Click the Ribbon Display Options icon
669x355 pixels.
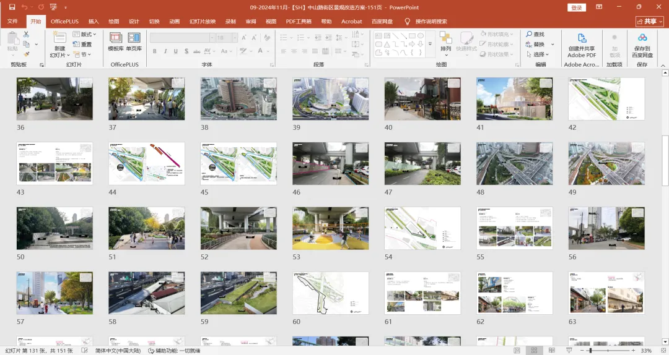pos(599,7)
